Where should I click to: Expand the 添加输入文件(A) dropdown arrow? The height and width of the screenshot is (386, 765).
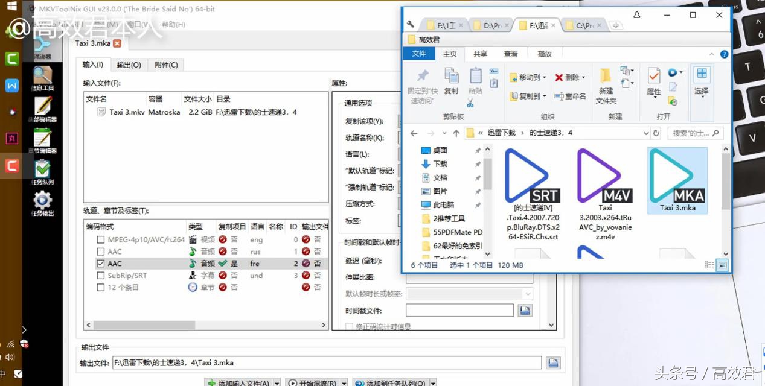click(277, 382)
